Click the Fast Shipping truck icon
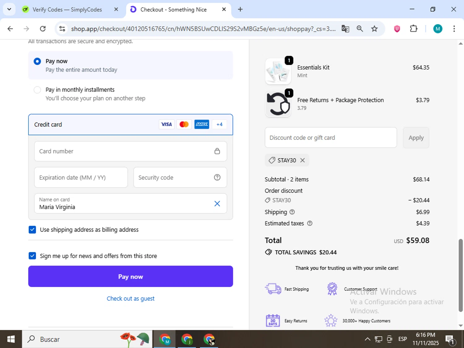 click(x=273, y=289)
